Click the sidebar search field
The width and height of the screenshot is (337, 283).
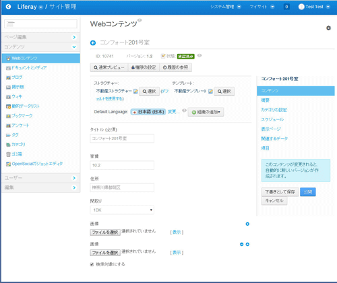[x=40, y=24]
